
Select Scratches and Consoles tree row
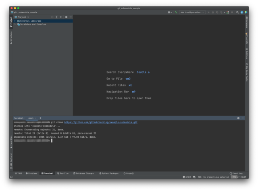(x=43, y=24)
